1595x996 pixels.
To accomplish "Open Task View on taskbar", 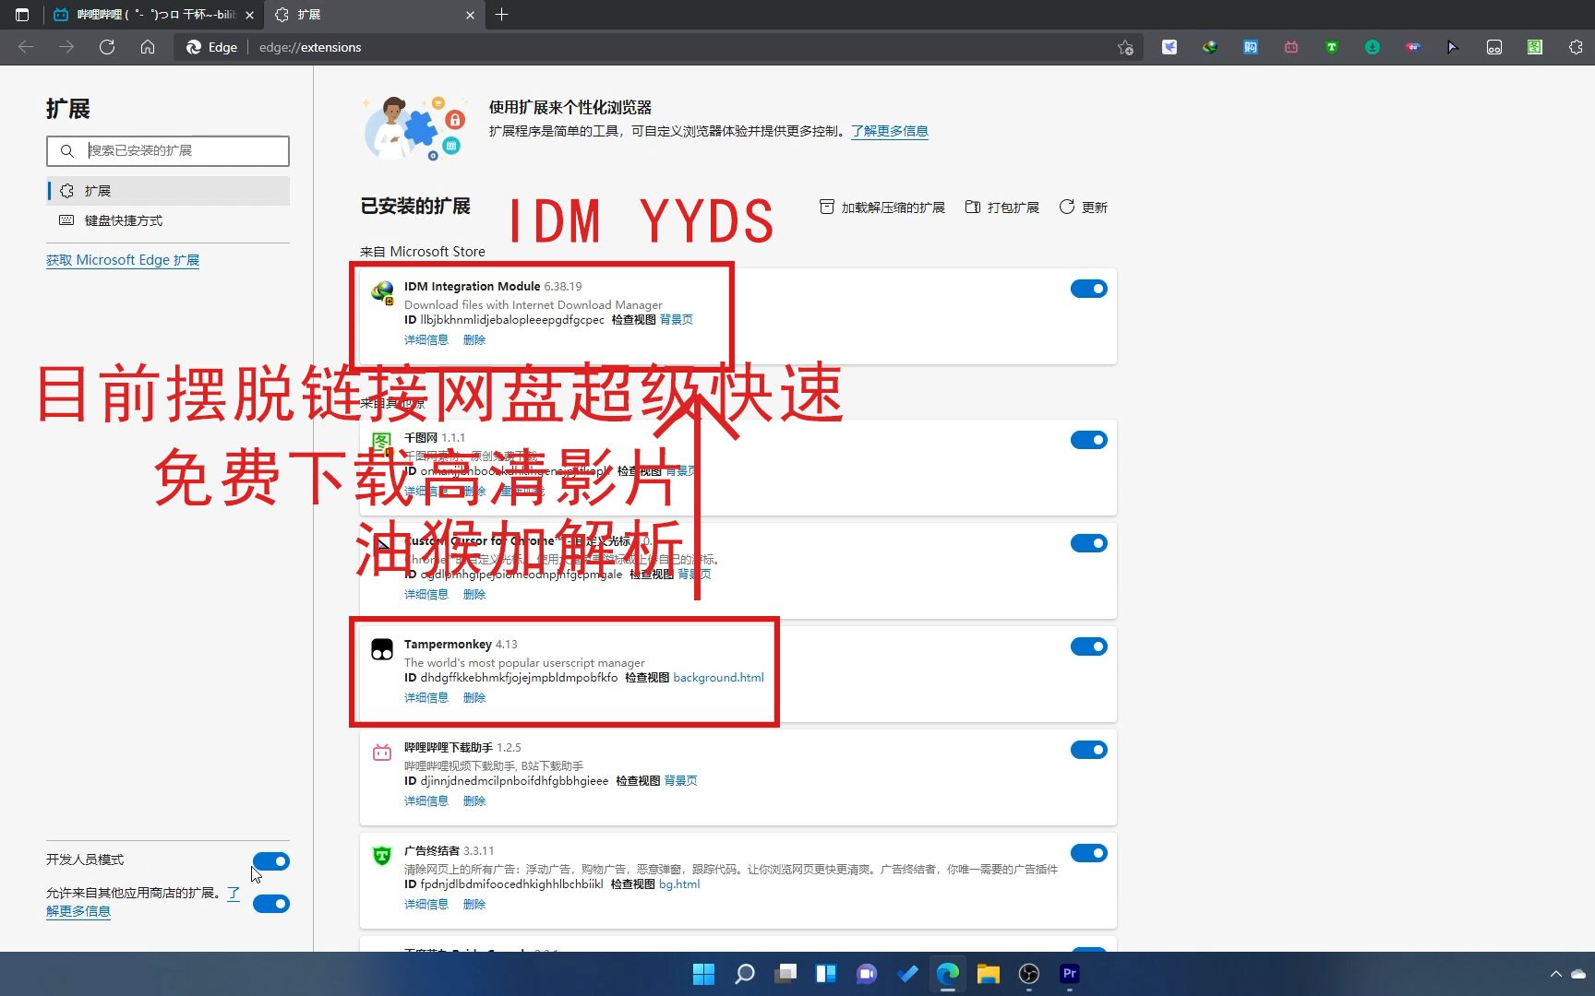I will coord(786,974).
